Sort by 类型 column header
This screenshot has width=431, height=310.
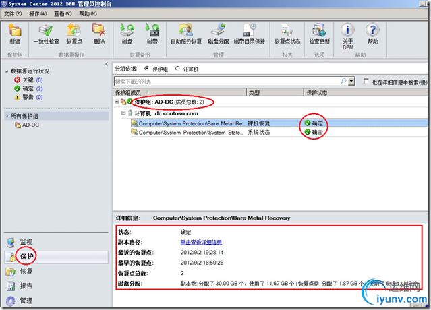[x=275, y=92]
